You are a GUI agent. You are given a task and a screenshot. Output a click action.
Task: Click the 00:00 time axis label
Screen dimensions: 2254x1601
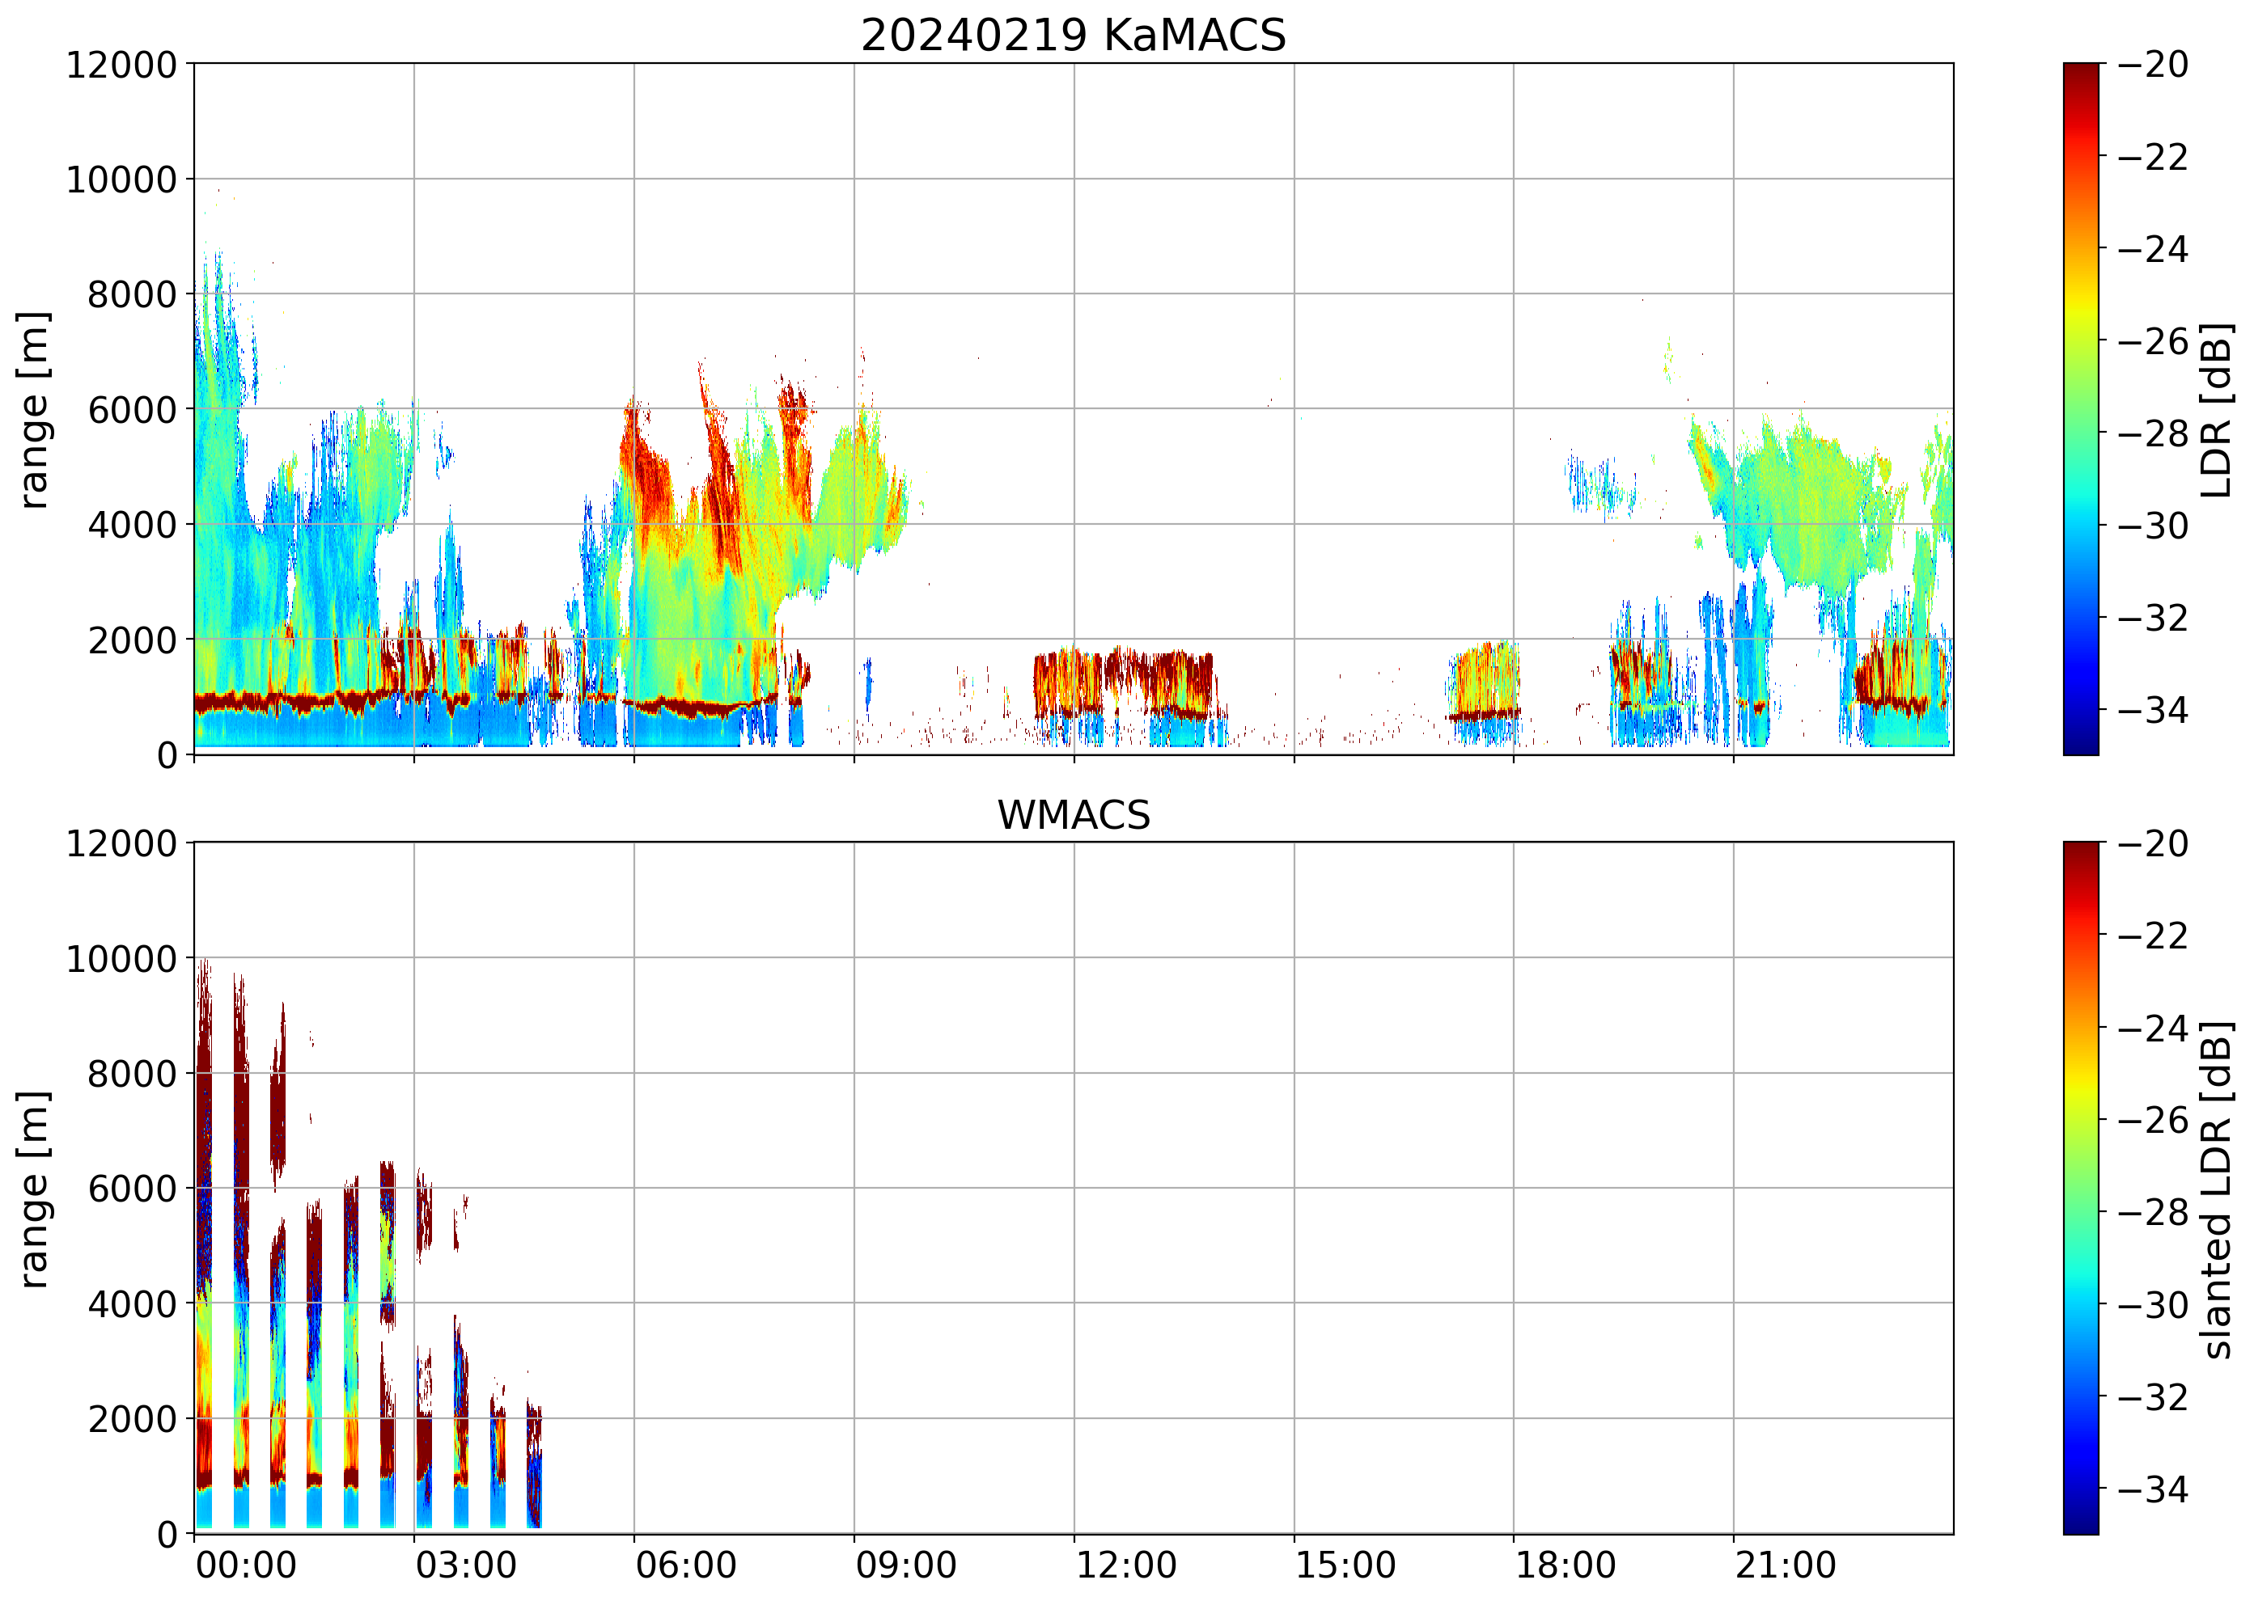click(x=246, y=1565)
